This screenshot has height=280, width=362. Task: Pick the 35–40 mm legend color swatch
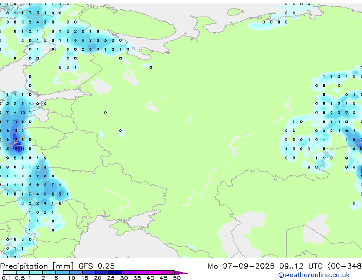[142, 273]
